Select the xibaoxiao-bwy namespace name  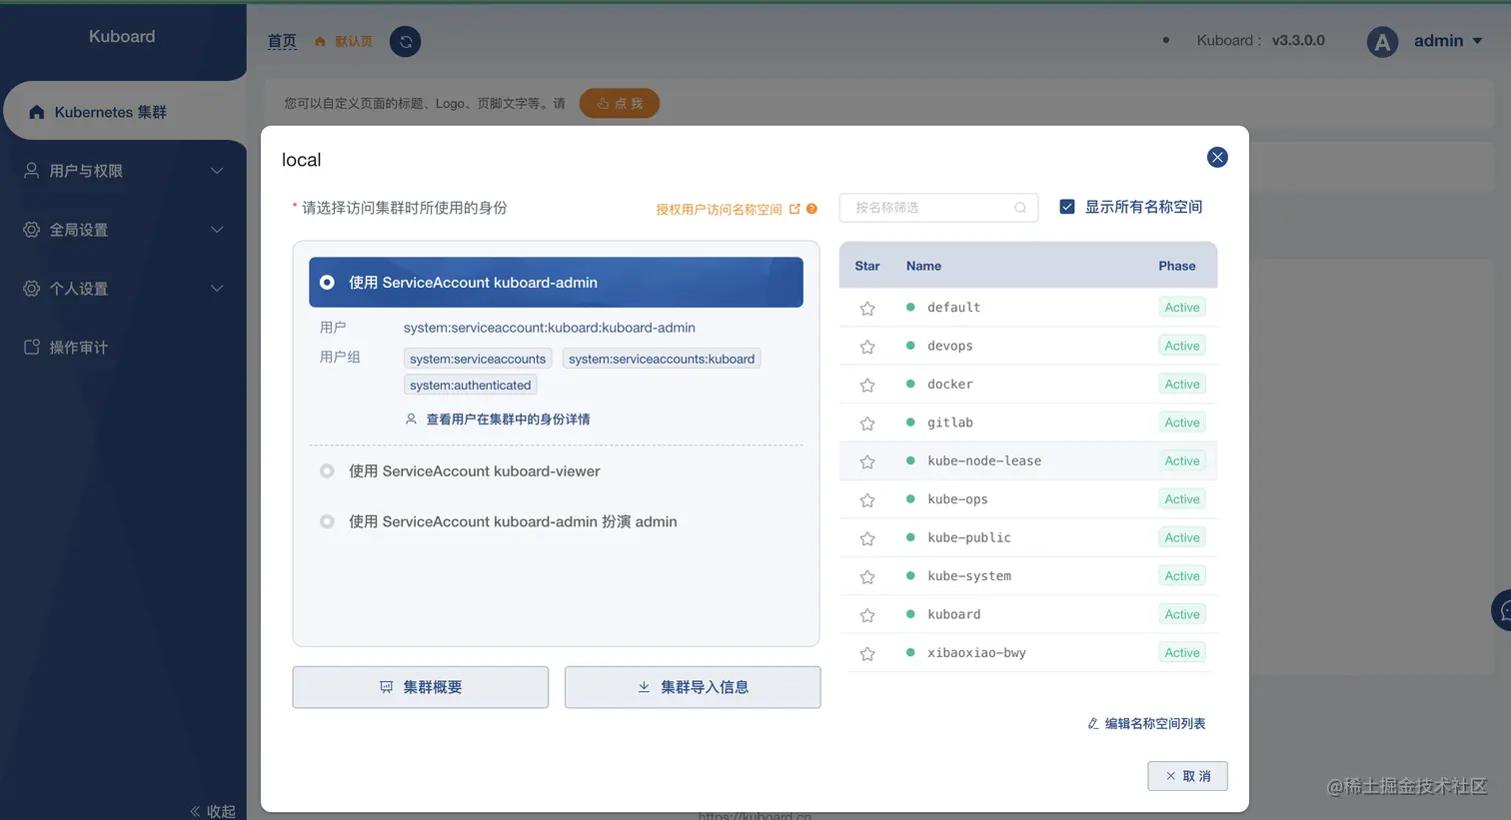click(x=976, y=653)
